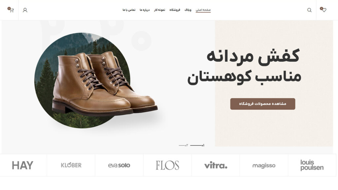
Task: Open the تماس با ما menu link
Action: click(129, 10)
